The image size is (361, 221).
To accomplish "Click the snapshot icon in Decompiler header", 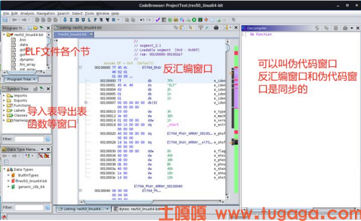I will point(345,28).
